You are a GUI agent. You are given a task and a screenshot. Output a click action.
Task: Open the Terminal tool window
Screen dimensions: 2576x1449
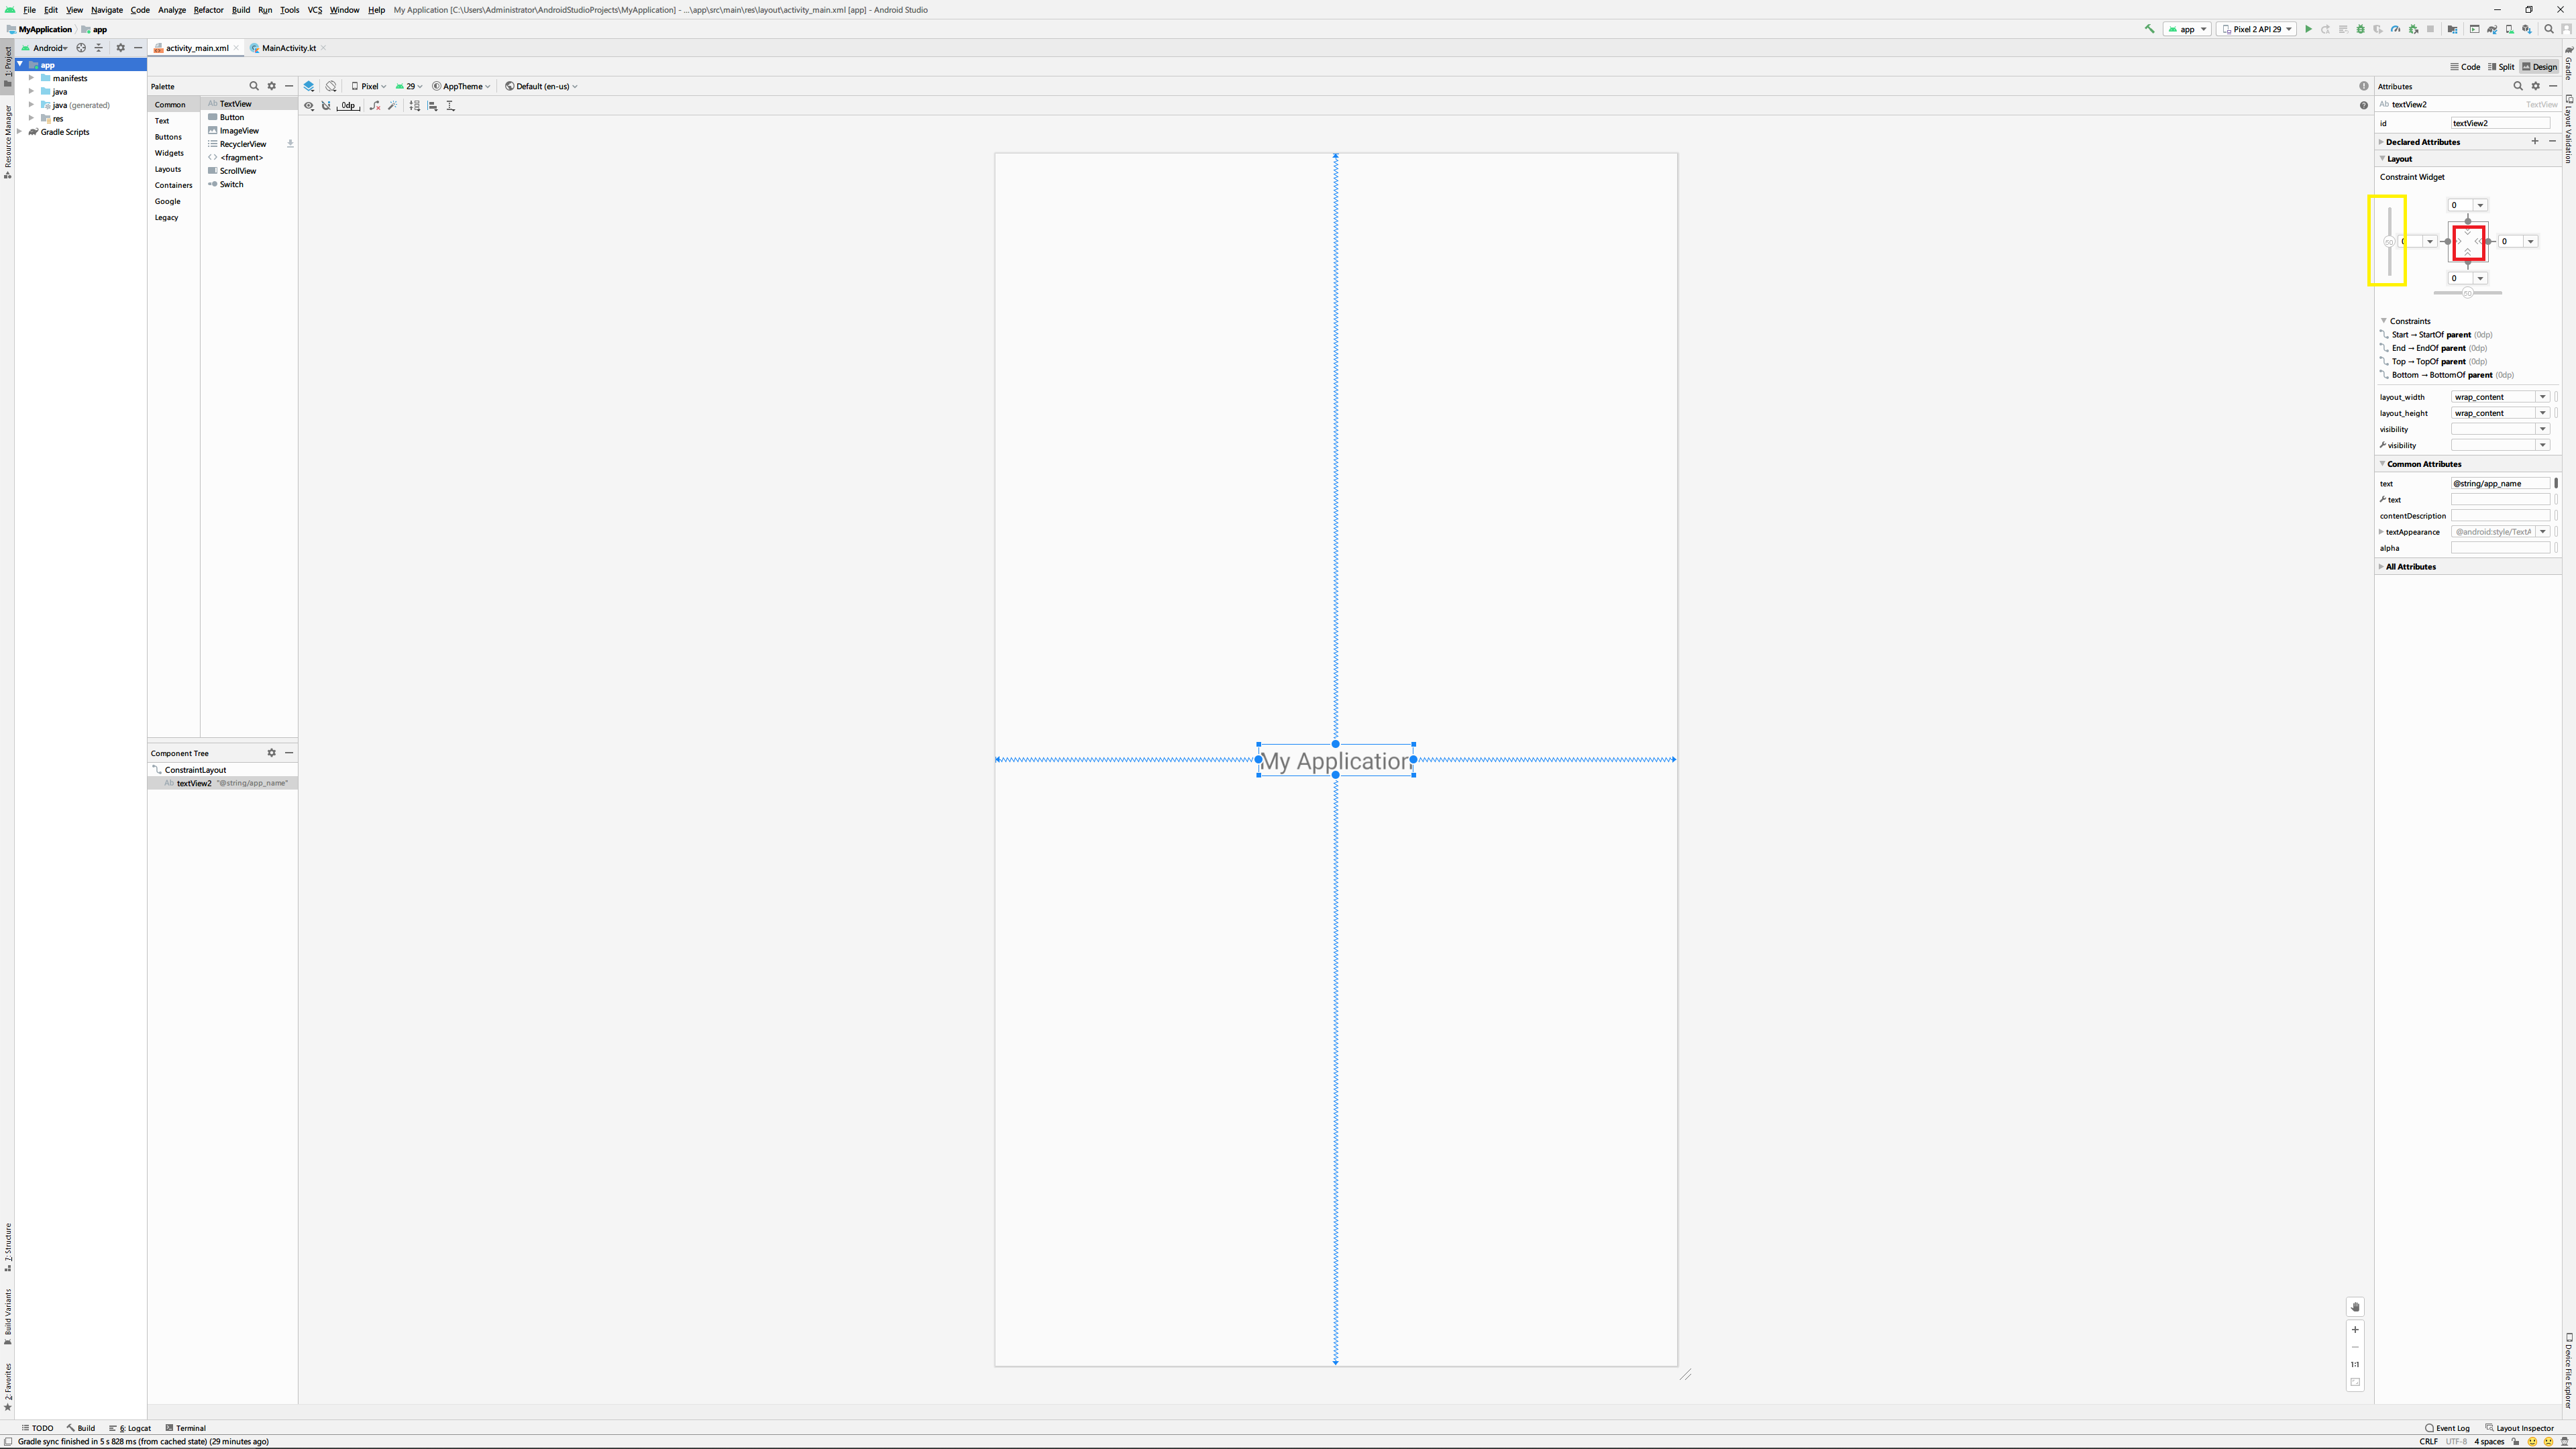point(186,1428)
